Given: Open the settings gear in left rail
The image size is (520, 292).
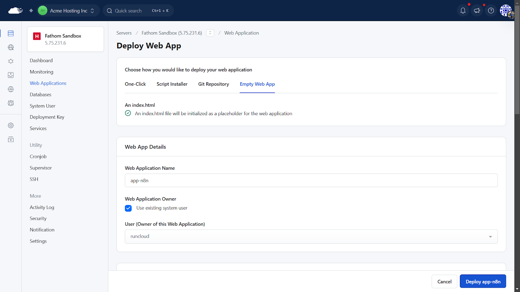Looking at the screenshot, I should tap(11, 126).
